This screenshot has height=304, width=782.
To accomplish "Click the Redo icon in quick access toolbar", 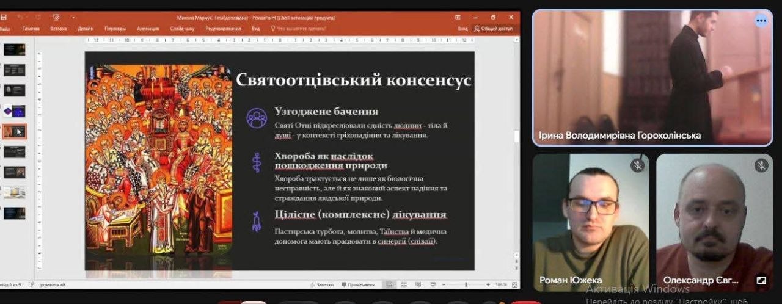I will (38, 18).
